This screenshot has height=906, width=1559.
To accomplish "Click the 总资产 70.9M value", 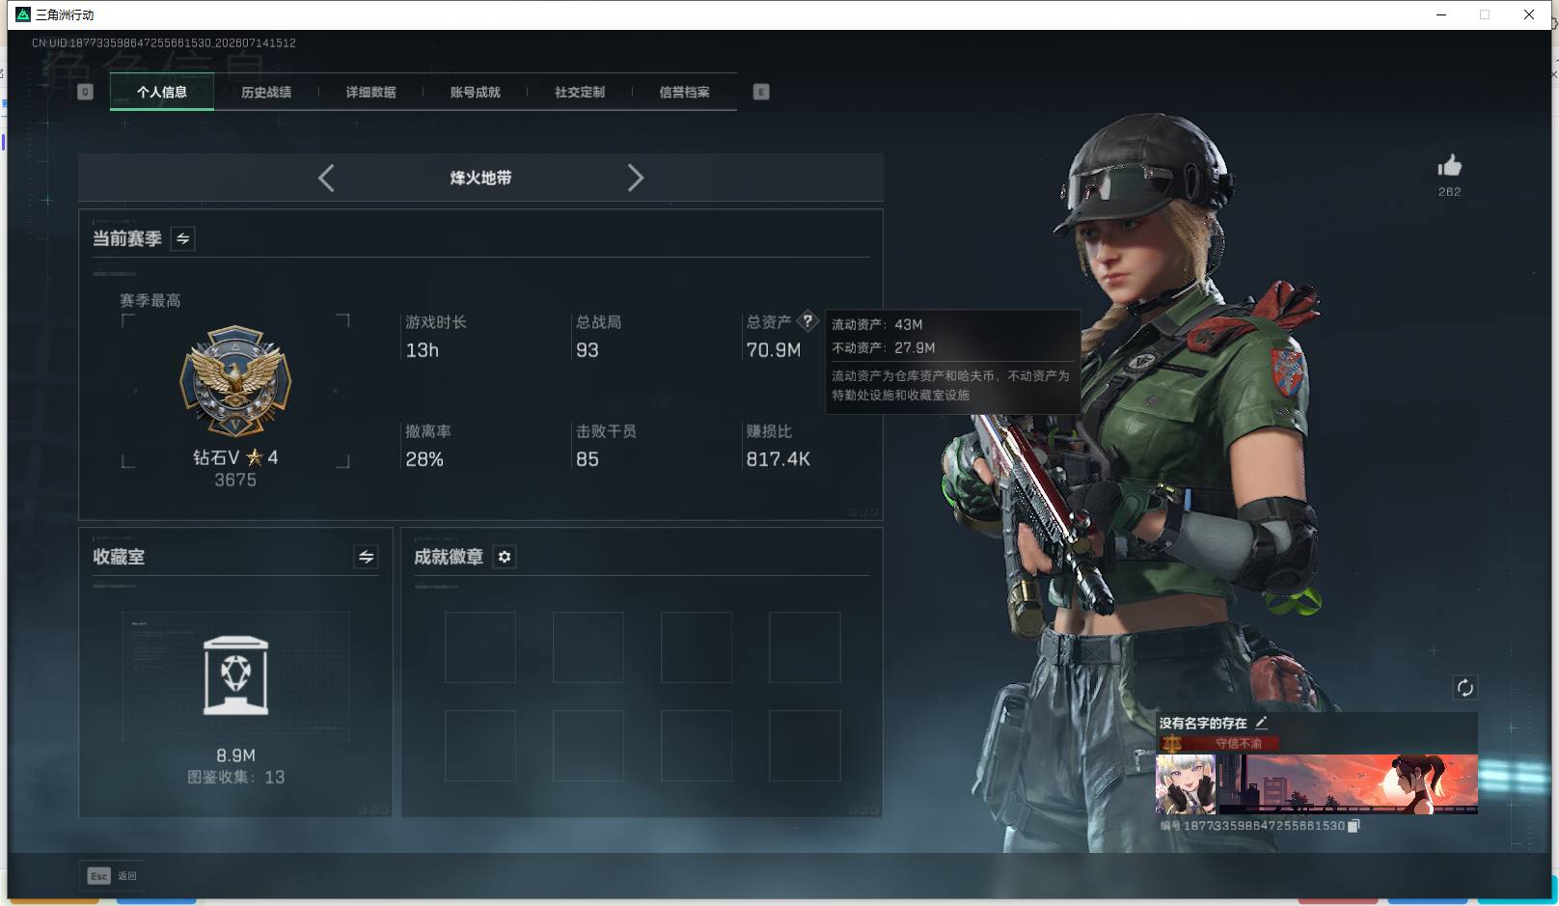I will [x=773, y=350].
